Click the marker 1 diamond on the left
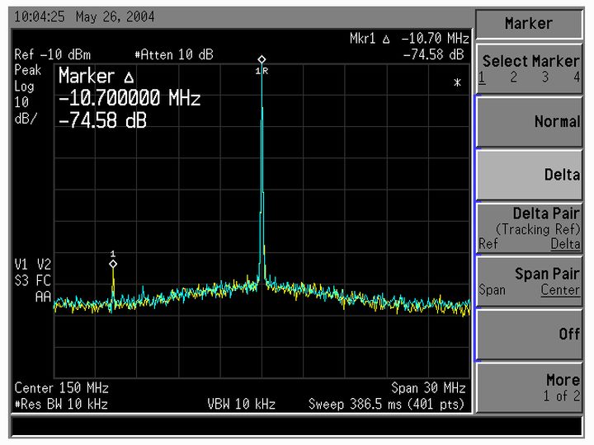This screenshot has width=594, height=445. point(113,264)
